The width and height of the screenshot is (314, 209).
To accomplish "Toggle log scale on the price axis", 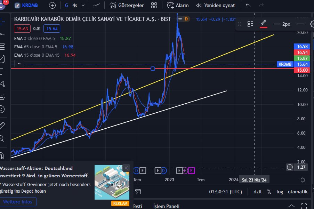I will 280,191.
